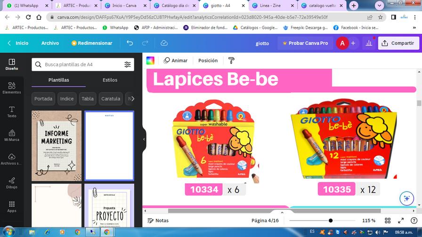Click the Compartir button
This screenshot has width=422, height=237.
coord(398,43)
